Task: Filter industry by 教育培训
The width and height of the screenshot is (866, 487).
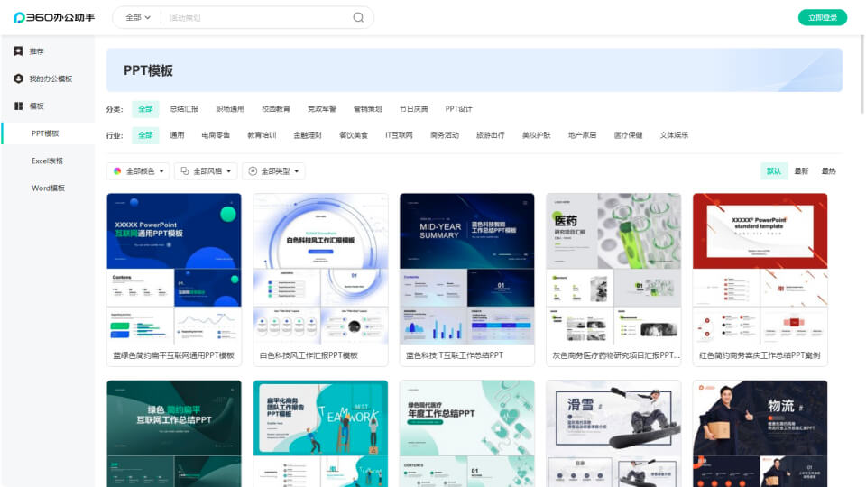Action: point(262,134)
